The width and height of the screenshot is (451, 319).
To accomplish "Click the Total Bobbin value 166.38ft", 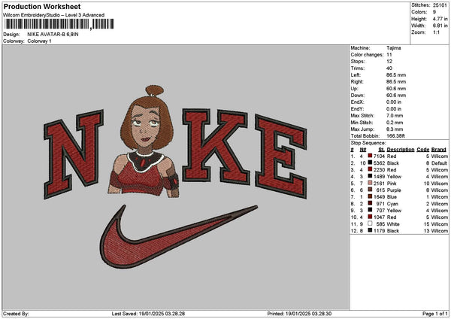I will click(x=395, y=136).
